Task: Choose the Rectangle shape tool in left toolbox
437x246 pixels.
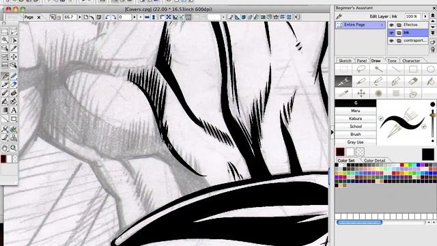Action: click(x=14, y=119)
